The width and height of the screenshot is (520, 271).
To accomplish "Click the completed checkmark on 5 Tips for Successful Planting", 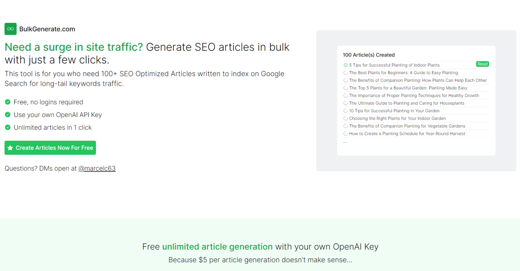I will (345, 65).
